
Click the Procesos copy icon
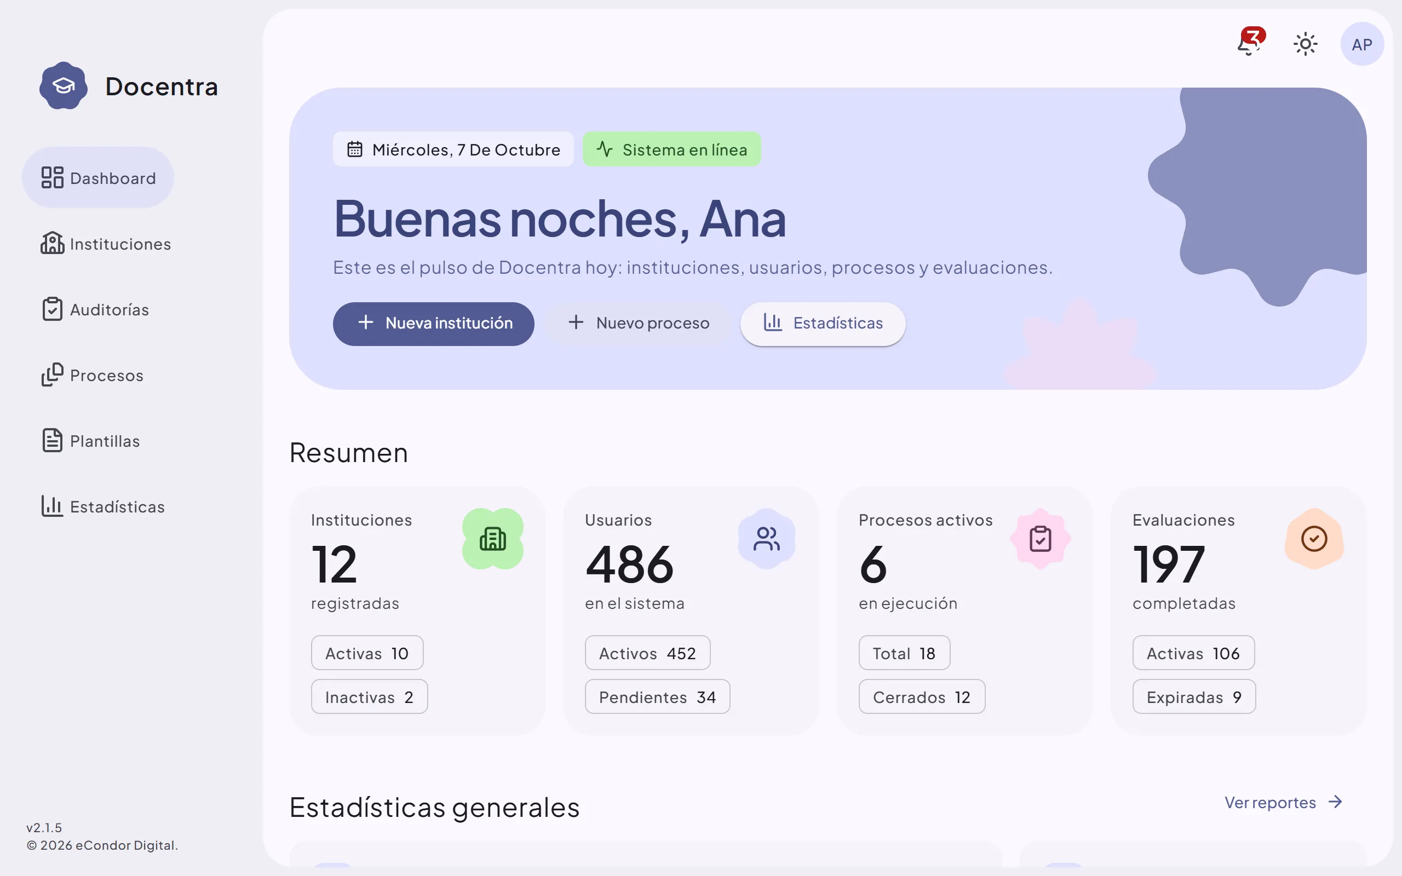tap(52, 375)
